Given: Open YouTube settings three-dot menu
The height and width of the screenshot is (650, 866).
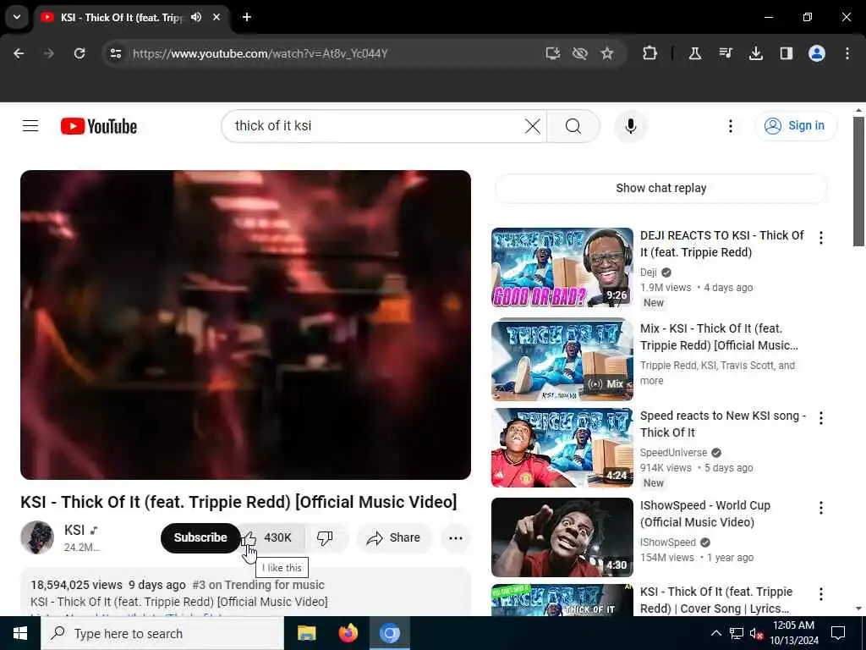Looking at the screenshot, I should pyautogui.click(x=730, y=126).
